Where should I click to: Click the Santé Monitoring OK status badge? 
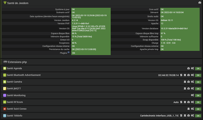coord(198,95)
